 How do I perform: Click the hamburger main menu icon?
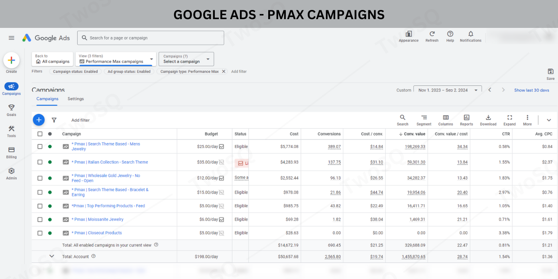pos(12,38)
